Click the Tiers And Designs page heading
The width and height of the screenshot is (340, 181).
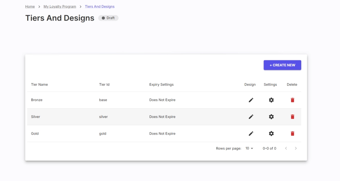(x=60, y=18)
